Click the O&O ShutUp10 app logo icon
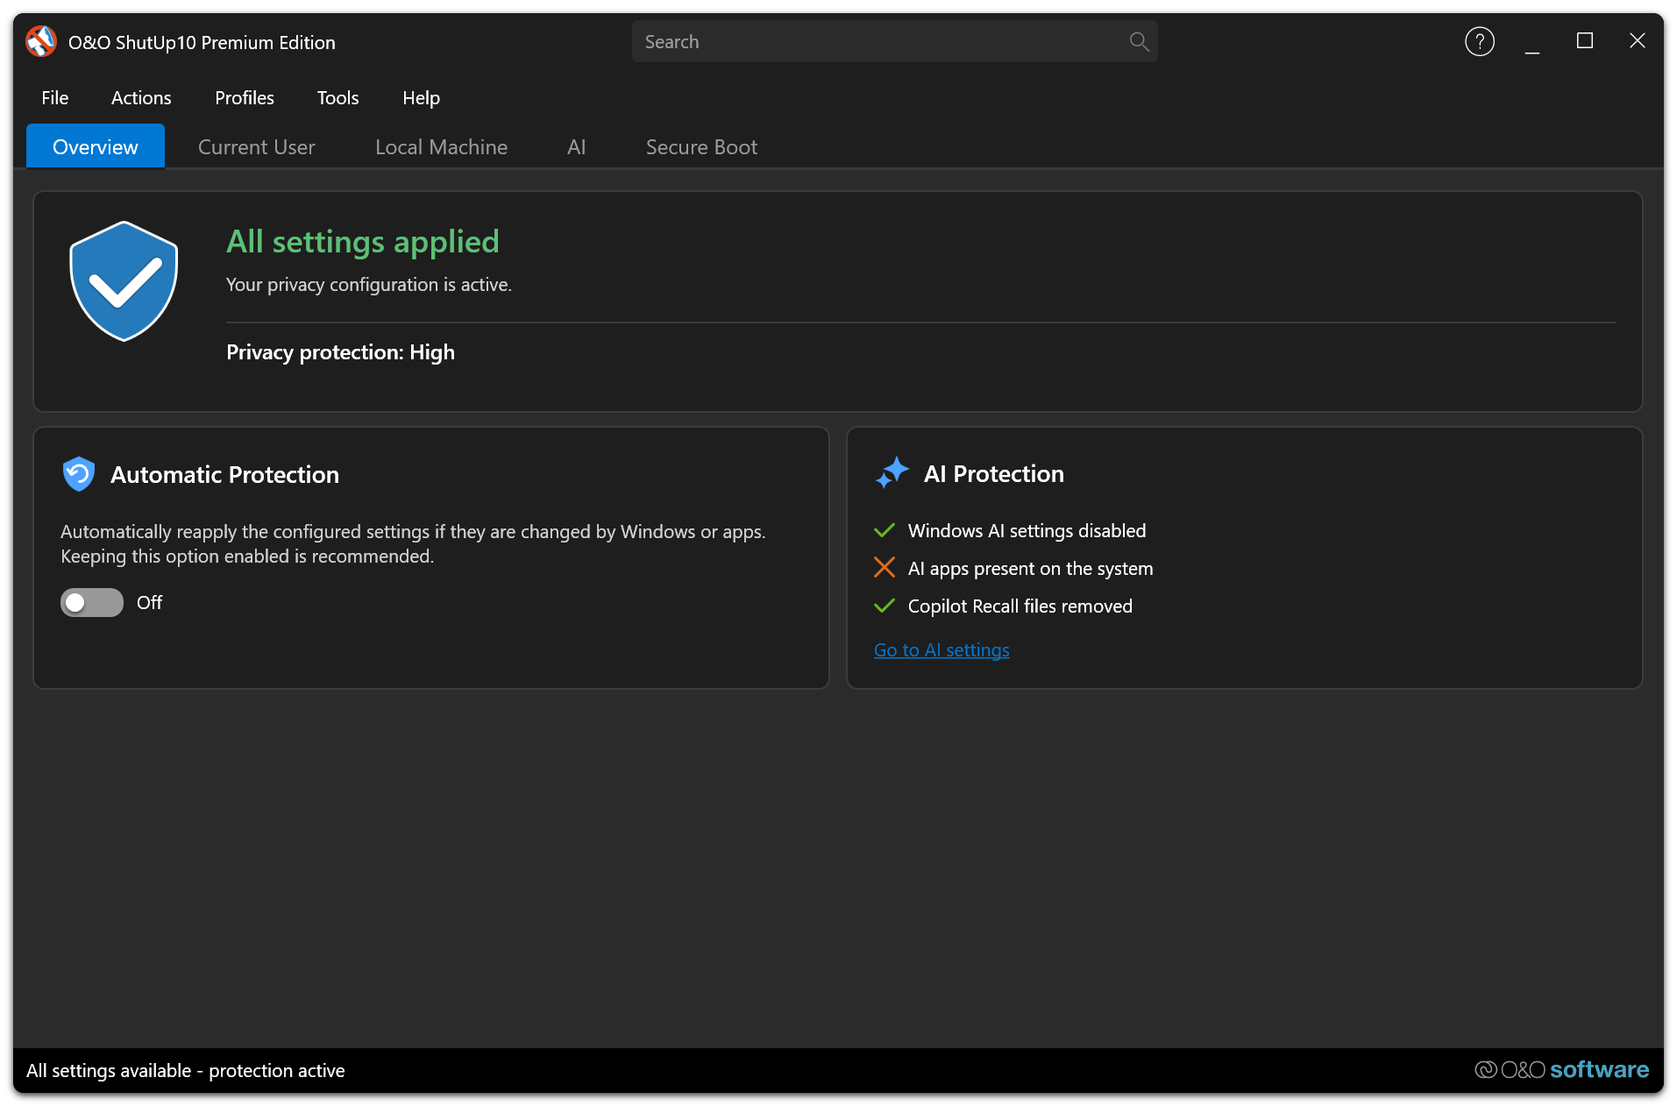The image size is (1677, 1106). (41, 41)
